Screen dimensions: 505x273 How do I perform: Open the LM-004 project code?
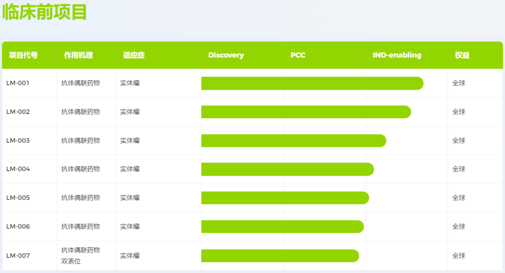(x=18, y=169)
